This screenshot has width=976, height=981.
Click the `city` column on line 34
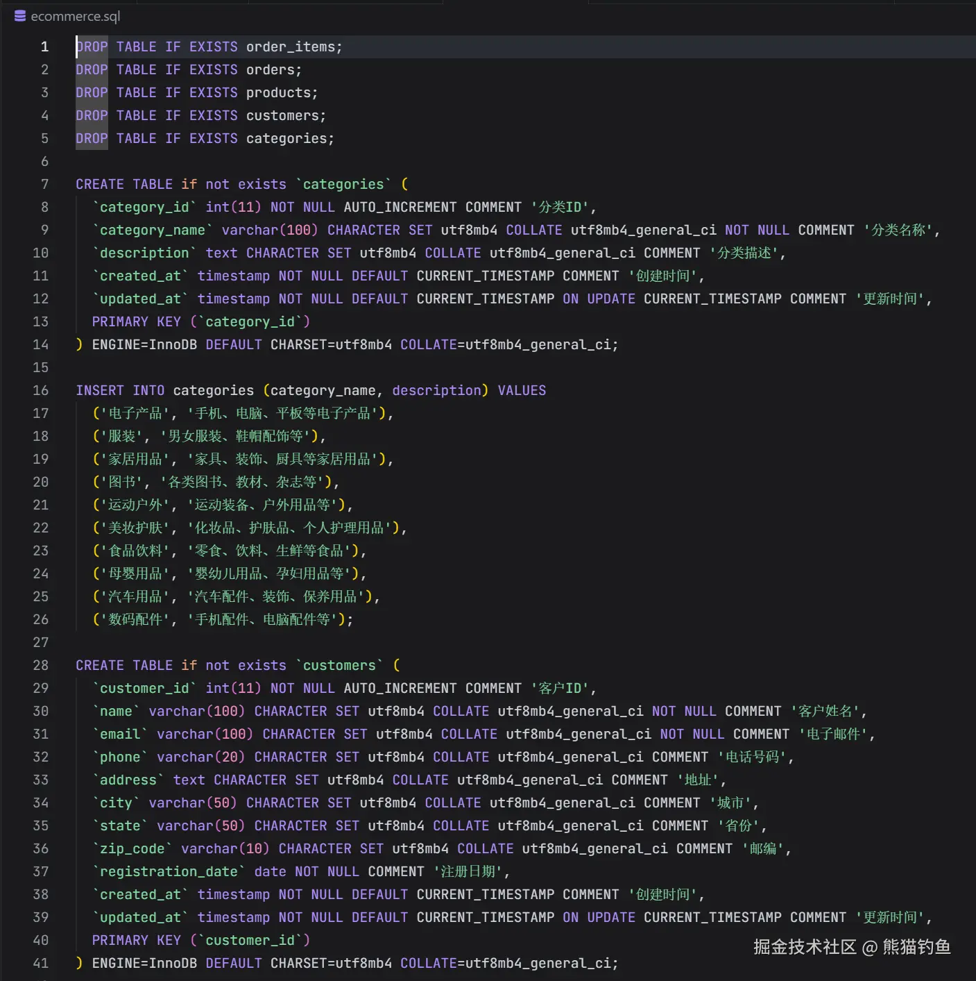click(x=116, y=803)
